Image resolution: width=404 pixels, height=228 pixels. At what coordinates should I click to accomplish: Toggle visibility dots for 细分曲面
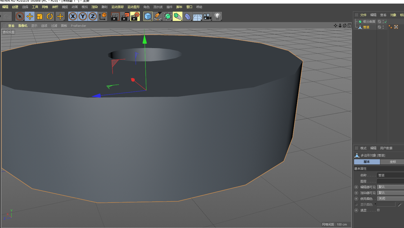pyautogui.click(x=383, y=22)
